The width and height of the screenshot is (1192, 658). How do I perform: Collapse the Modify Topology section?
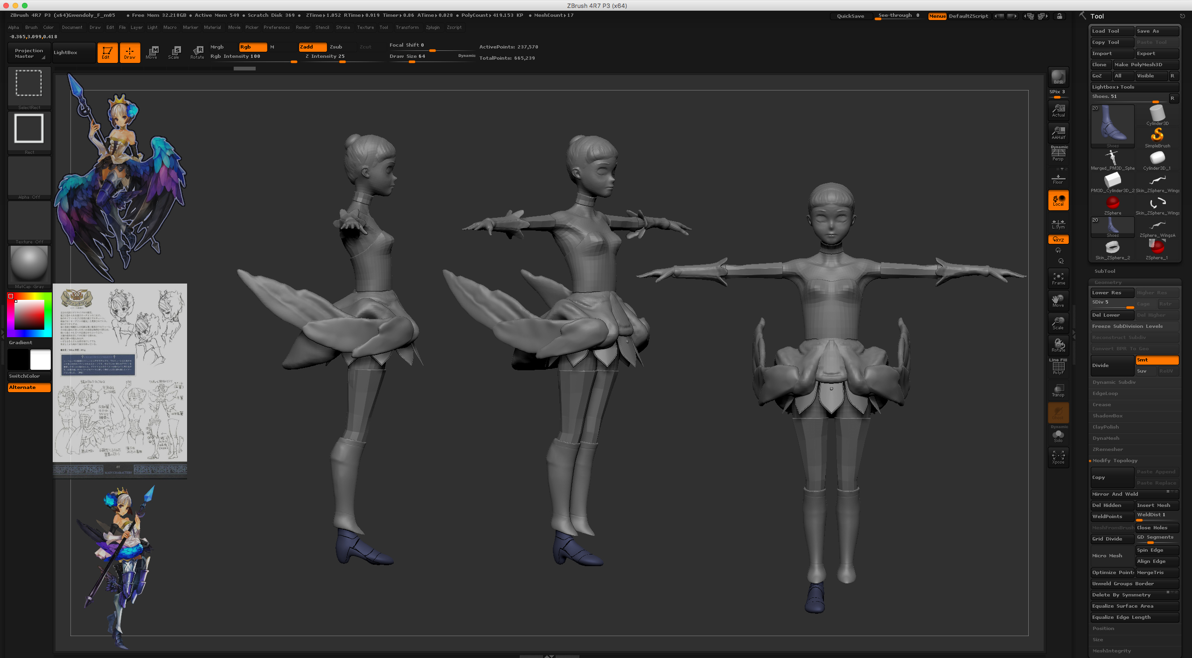point(1115,461)
